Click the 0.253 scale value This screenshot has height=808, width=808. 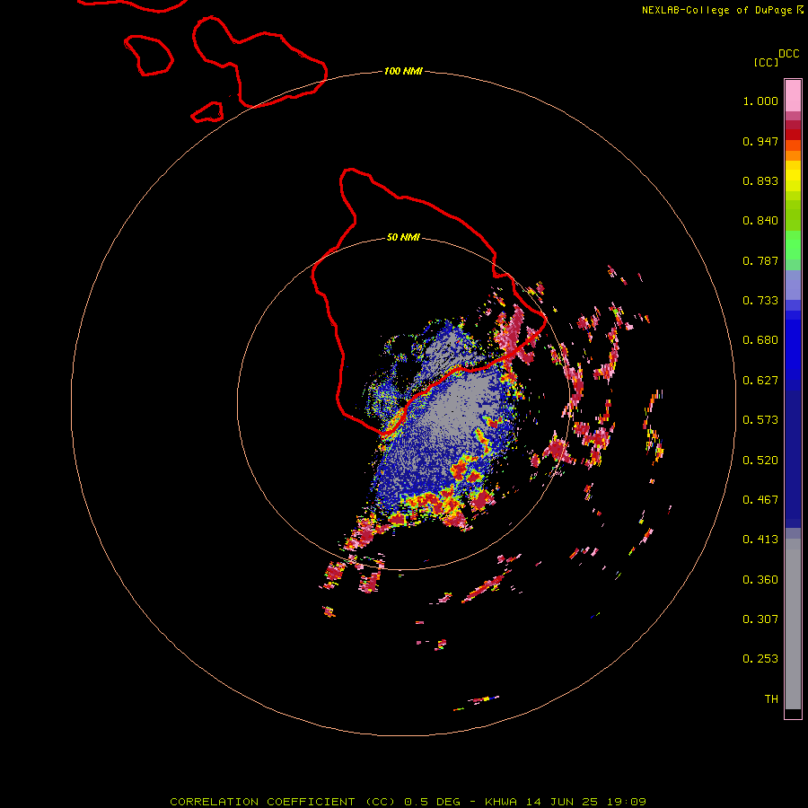click(760, 659)
